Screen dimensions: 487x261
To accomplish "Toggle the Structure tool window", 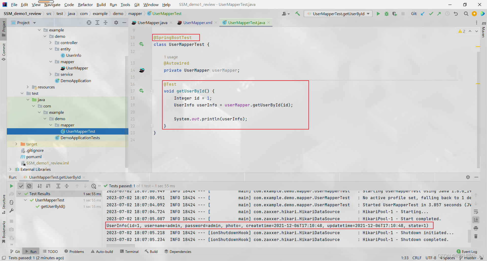I will [x=4, y=204].
